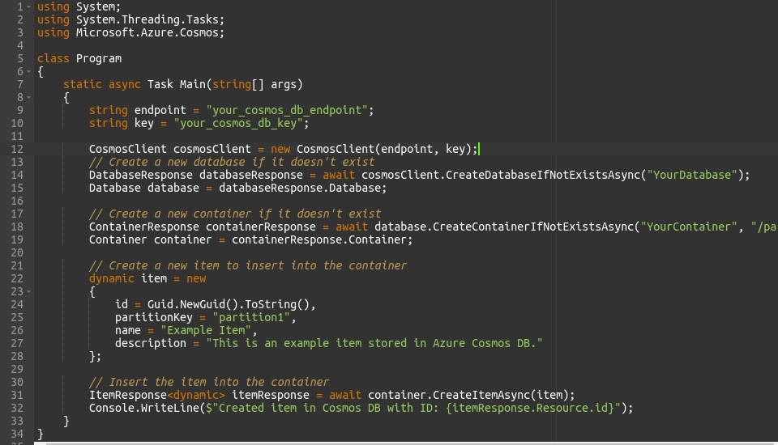Click line number 31 in the gutter
Viewport: 778px width, 445px height.
tap(17, 395)
